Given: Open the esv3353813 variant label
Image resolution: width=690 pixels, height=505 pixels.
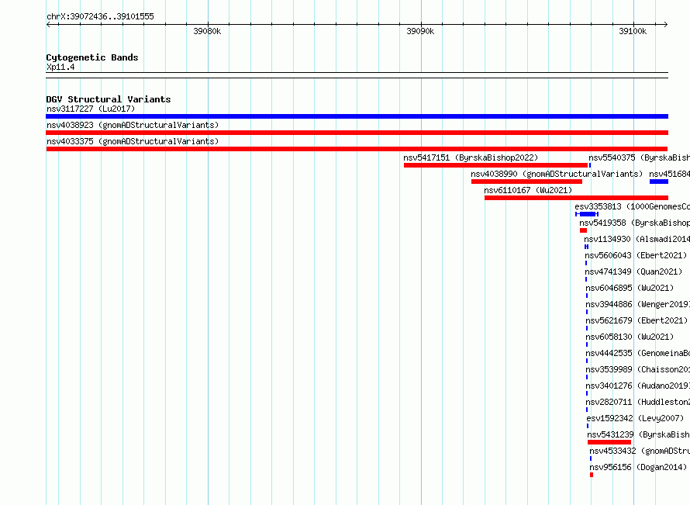Looking at the screenshot, I should pos(632,206).
